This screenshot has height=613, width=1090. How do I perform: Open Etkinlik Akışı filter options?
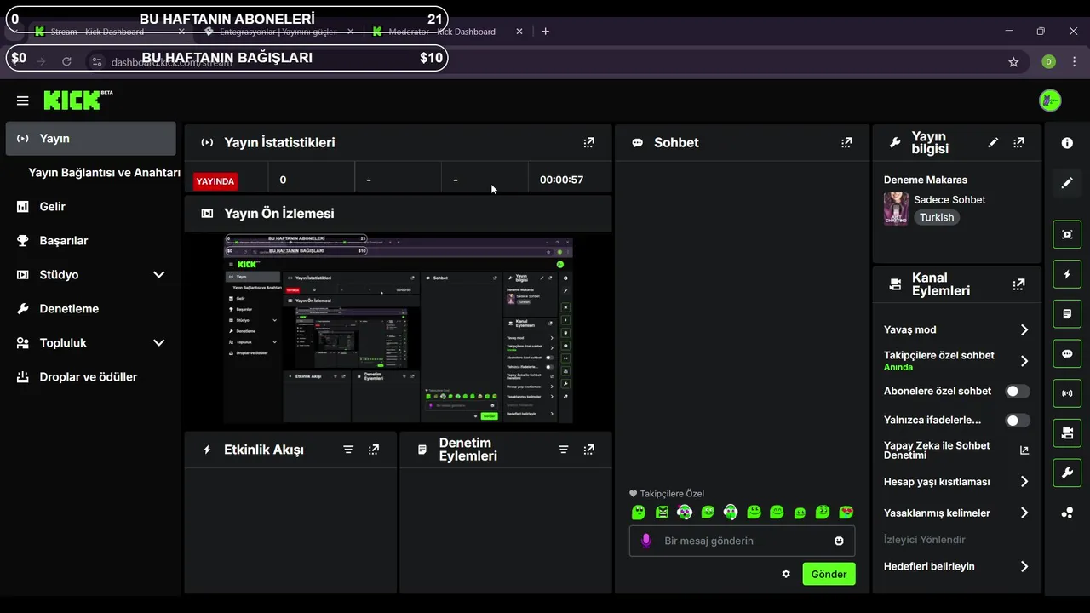(348, 450)
